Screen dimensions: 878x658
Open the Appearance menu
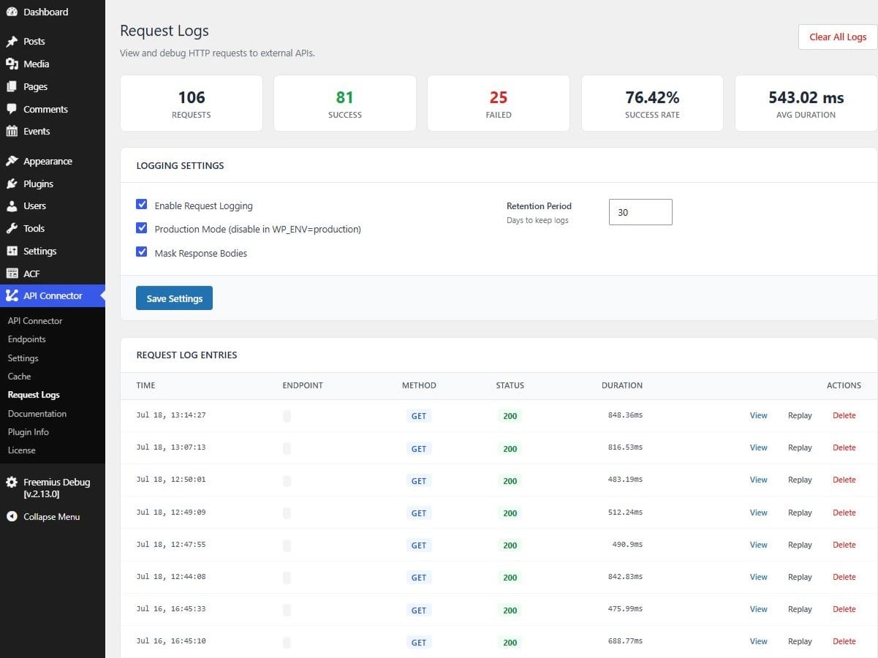click(53, 162)
